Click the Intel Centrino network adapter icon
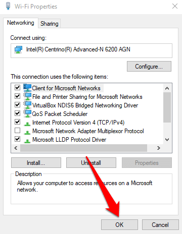 pyautogui.click(x=18, y=50)
